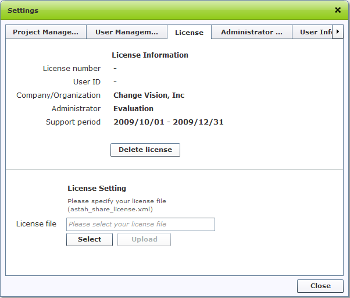Click the Support period label

point(73,122)
